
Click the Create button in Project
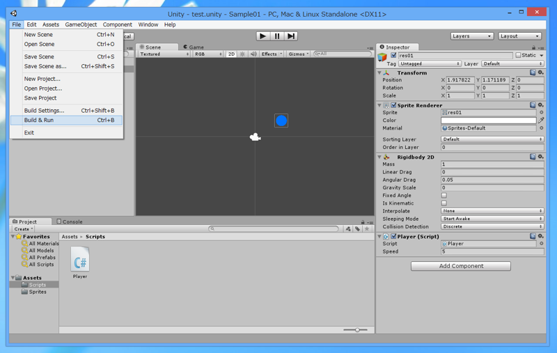click(x=24, y=229)
